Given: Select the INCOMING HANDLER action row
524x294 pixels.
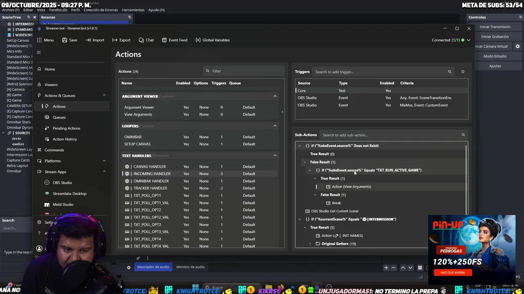Looking at the screenshot, I should 199,174.
